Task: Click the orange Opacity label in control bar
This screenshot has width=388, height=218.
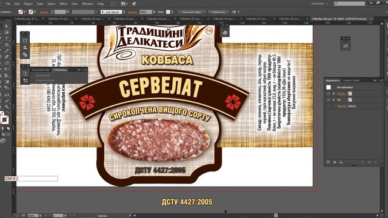Action: coord(133,12)
